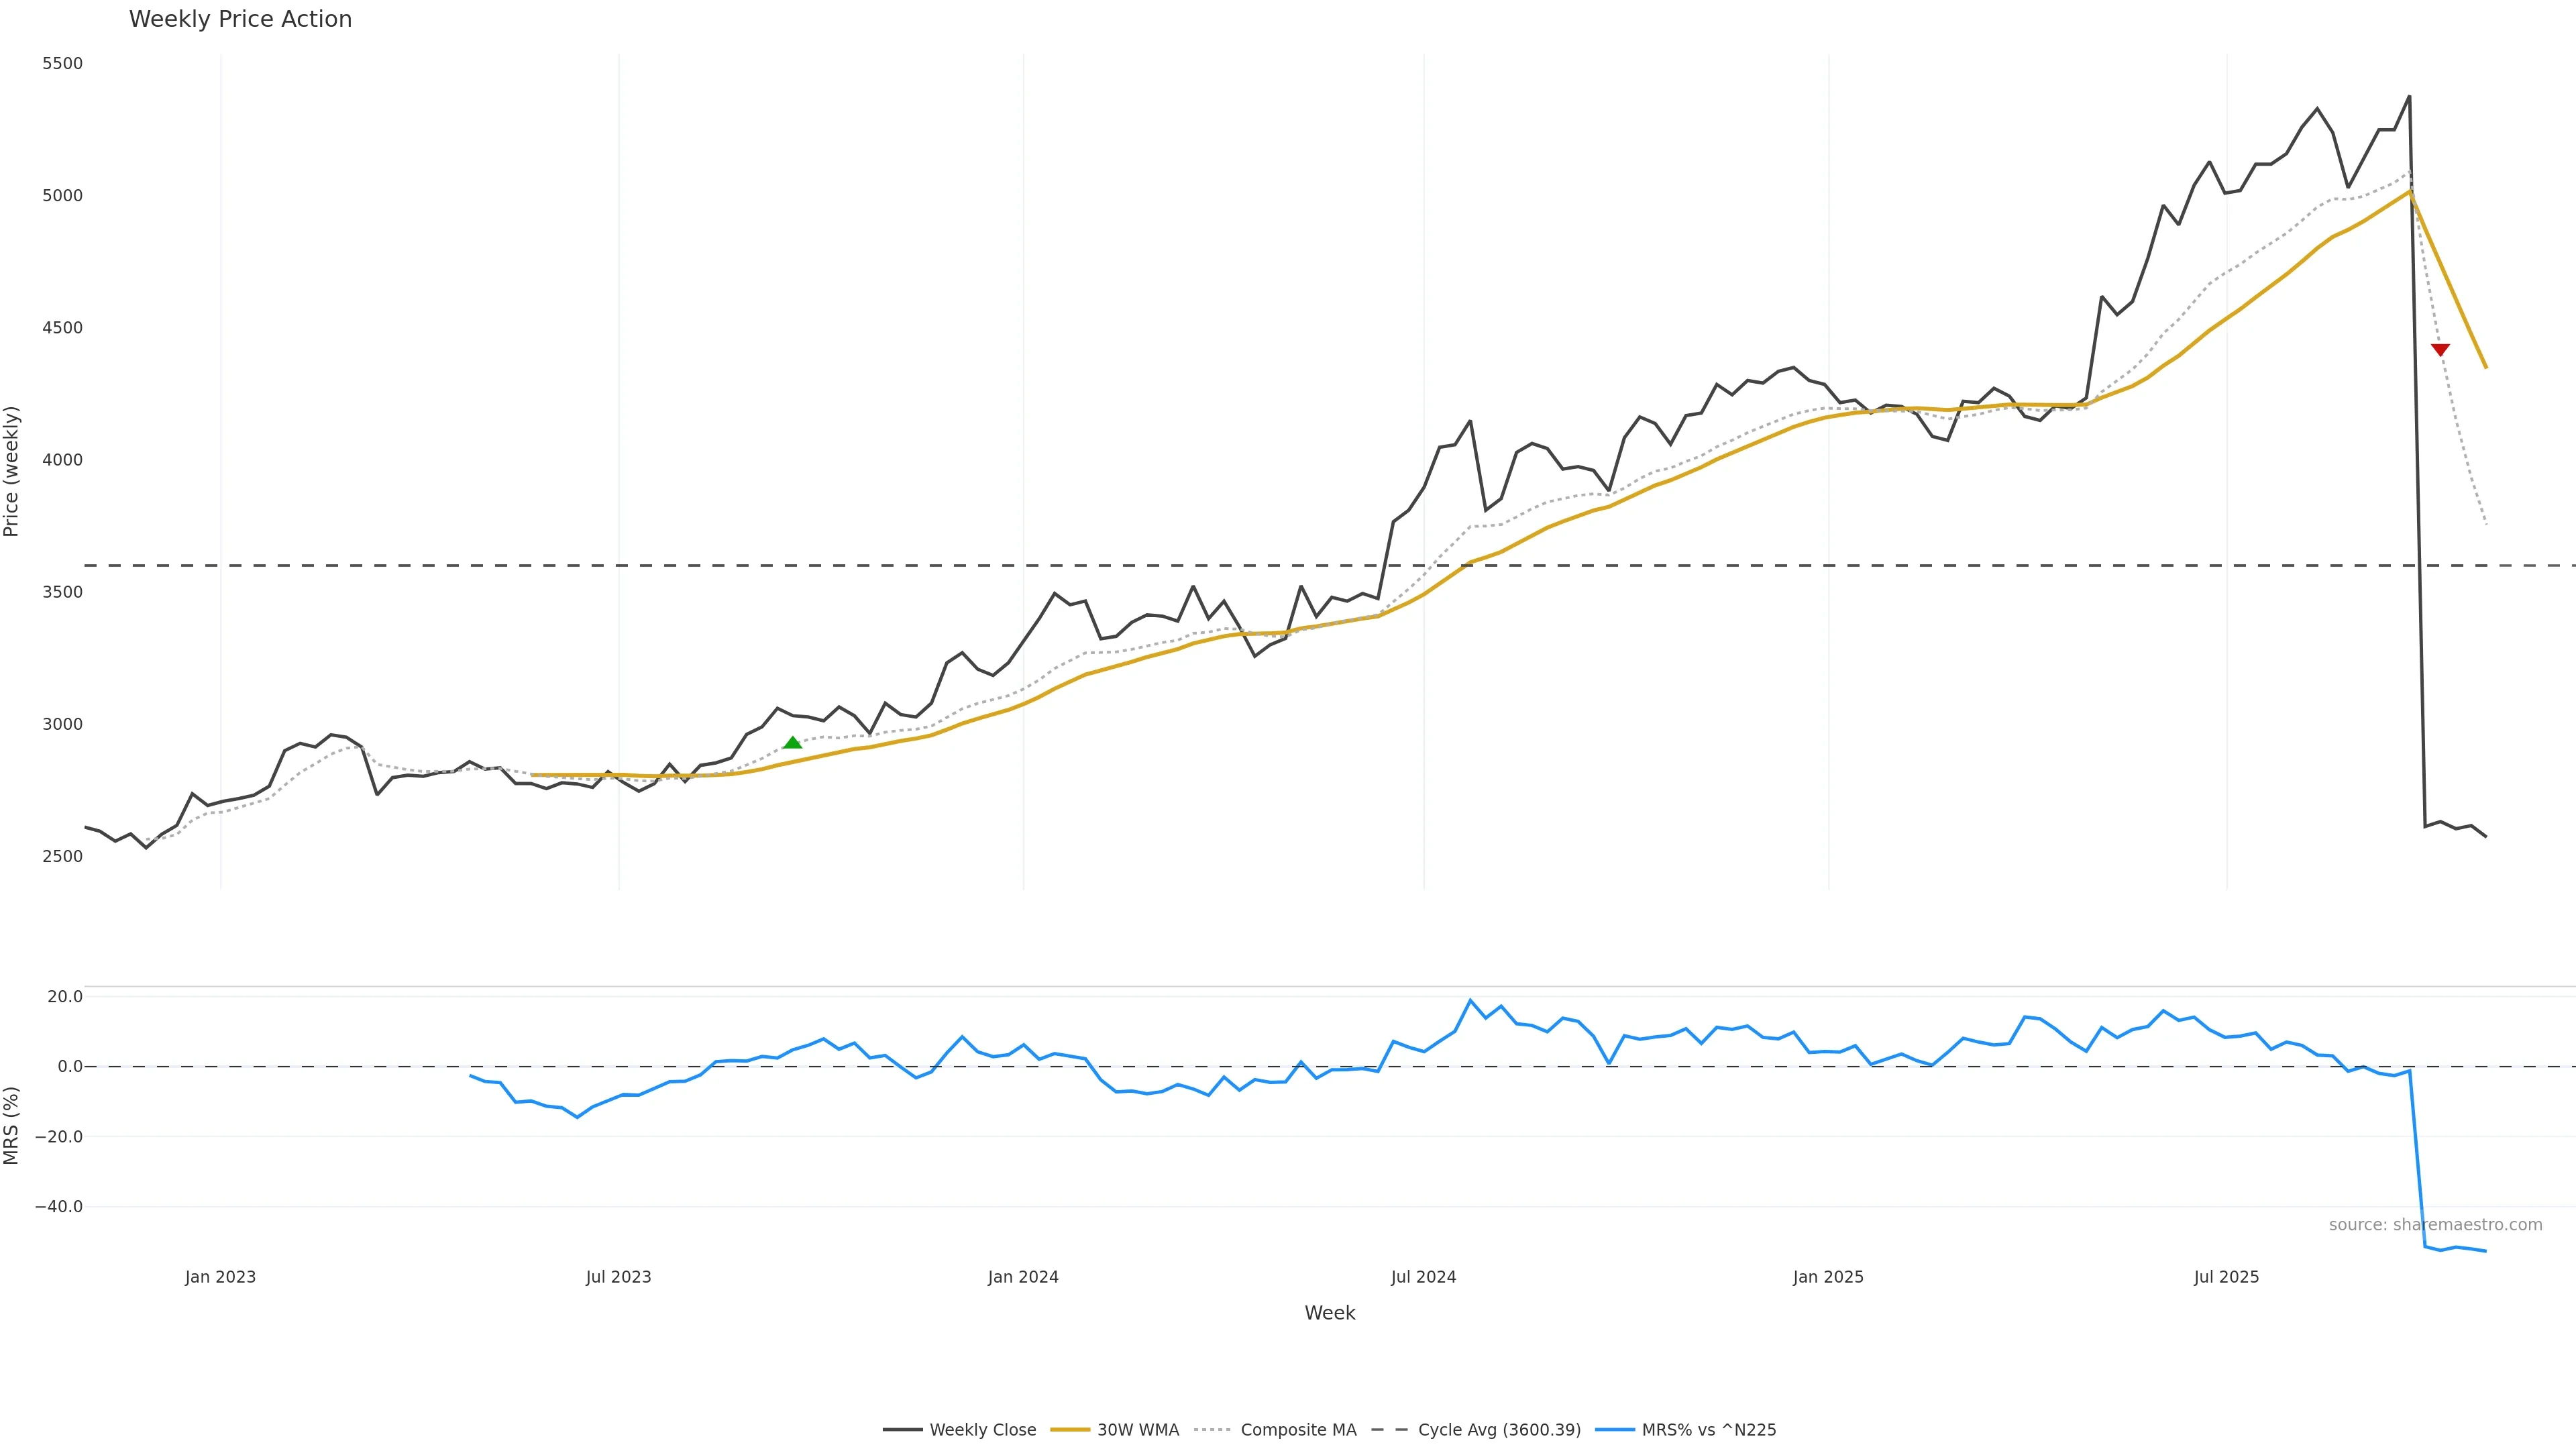2576x1449 pixels.
Task: Click the Jan 2023 x-axis label
Action: click(x=220, y=1277)
